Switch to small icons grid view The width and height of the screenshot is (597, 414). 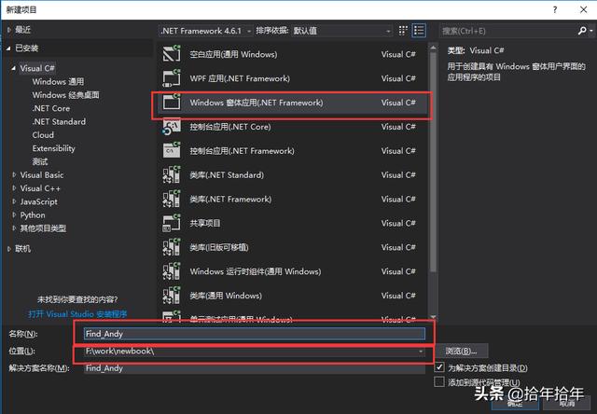403,31
